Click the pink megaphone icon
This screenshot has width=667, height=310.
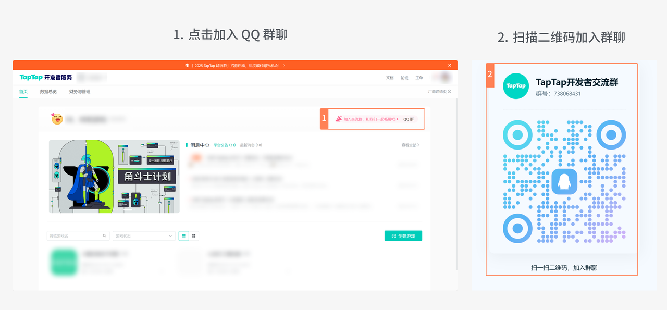(x=339, y=119)
